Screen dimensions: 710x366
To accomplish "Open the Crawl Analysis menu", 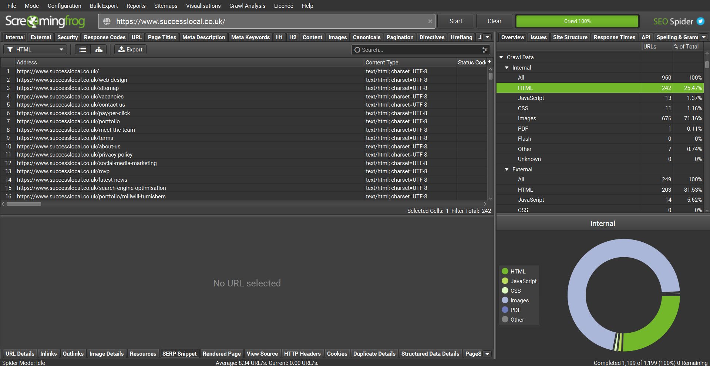I will click(247, 6).
